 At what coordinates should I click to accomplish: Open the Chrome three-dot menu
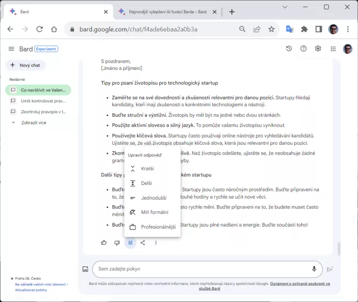[348, 29]
